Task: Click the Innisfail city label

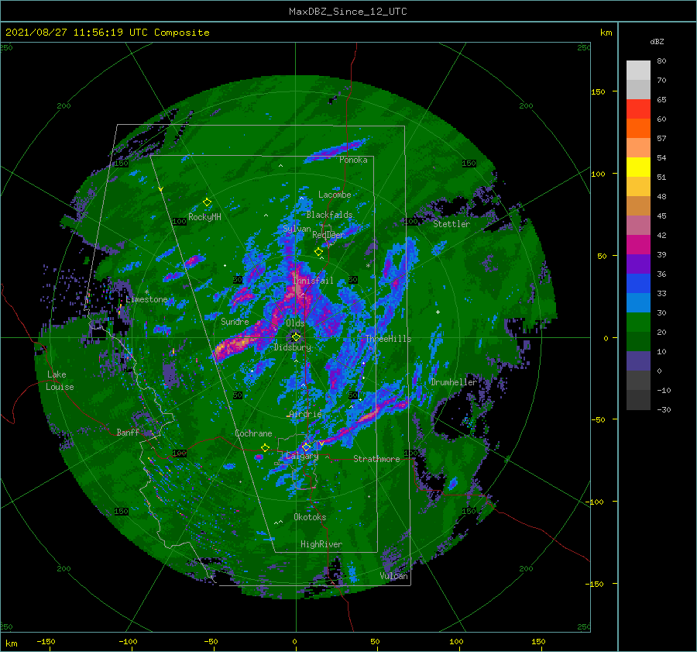Action: pyautogui.click(x=313, y=281)
